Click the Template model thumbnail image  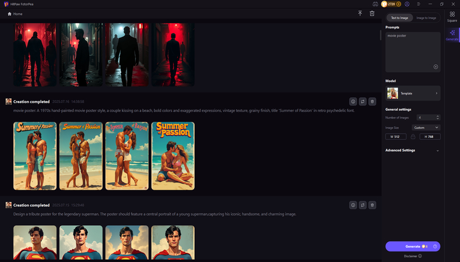point(392,93)
